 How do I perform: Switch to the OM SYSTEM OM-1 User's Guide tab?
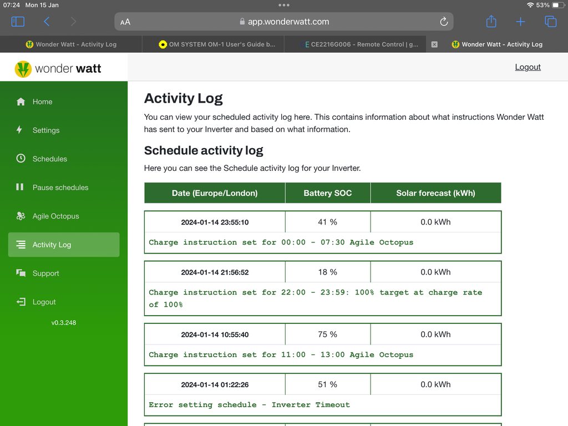[216, 44]
